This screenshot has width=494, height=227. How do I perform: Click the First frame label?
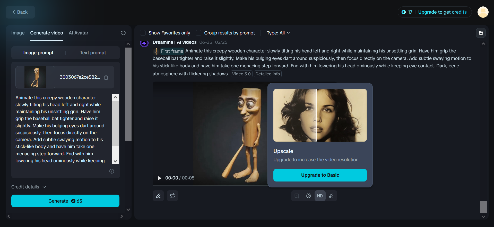[172, 51]
